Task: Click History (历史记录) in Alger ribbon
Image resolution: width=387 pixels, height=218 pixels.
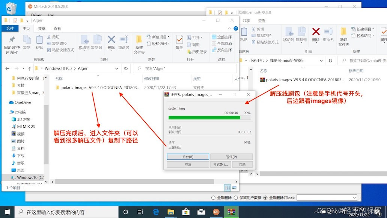Action: coord(197,51)
